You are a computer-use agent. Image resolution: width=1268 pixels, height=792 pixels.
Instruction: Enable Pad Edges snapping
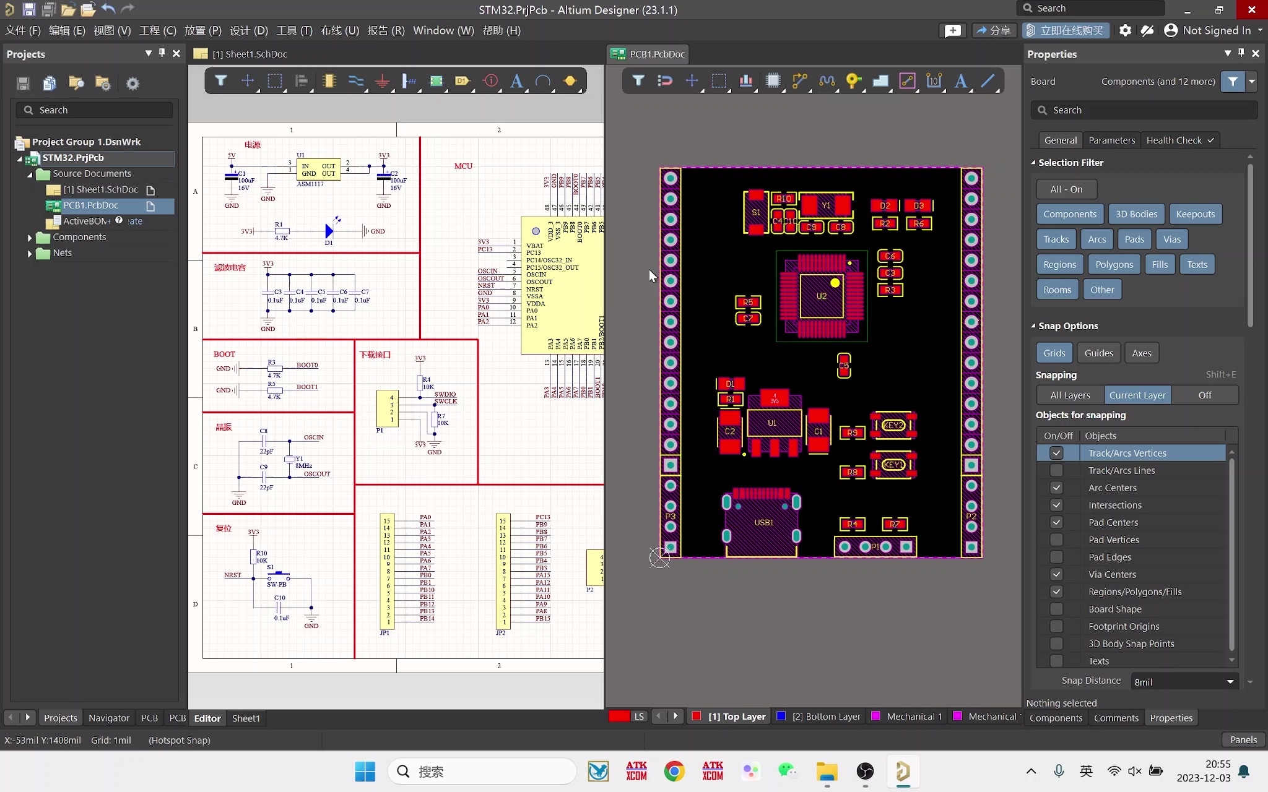(x=1056, y=557)
